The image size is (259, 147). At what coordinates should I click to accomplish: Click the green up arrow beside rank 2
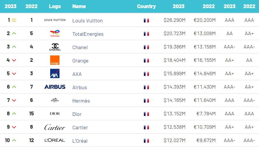pos(14,33)
